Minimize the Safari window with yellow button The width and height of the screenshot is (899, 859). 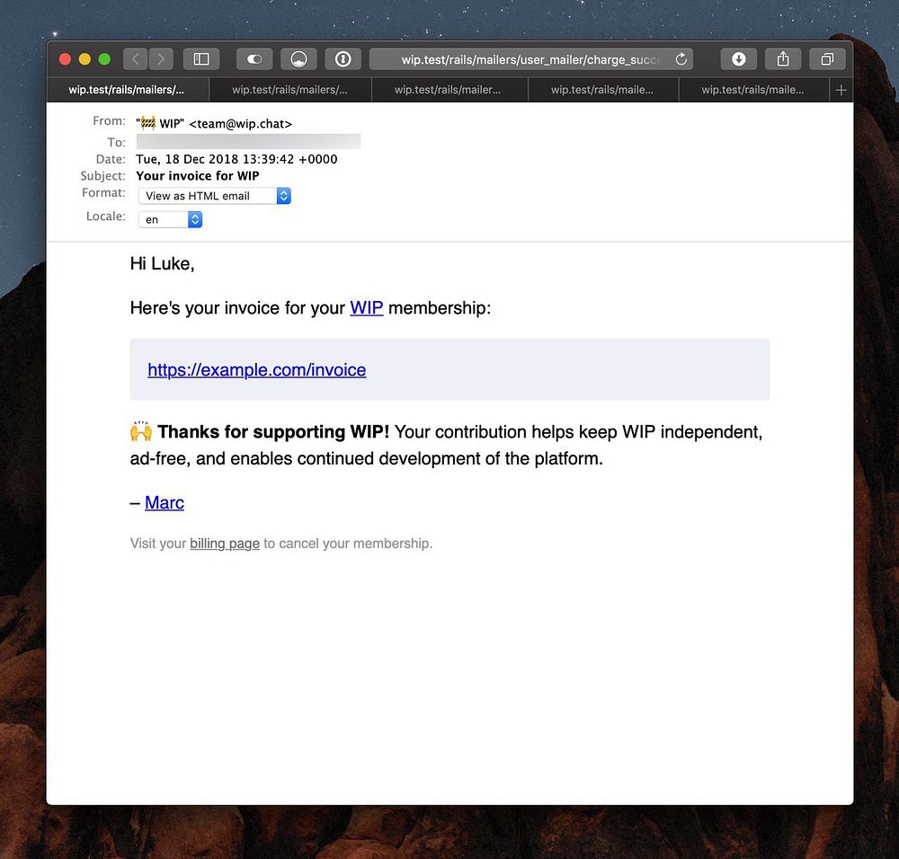[x=85, y=59]
